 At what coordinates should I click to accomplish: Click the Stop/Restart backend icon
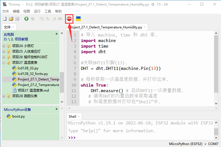pyautogui.click(x=69, y=19)
